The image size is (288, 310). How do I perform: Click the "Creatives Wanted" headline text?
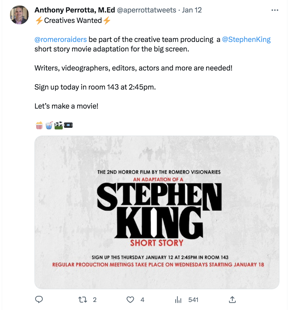[x=73, y=21]
